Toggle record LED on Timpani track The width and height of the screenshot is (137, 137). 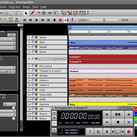[36, 71]
